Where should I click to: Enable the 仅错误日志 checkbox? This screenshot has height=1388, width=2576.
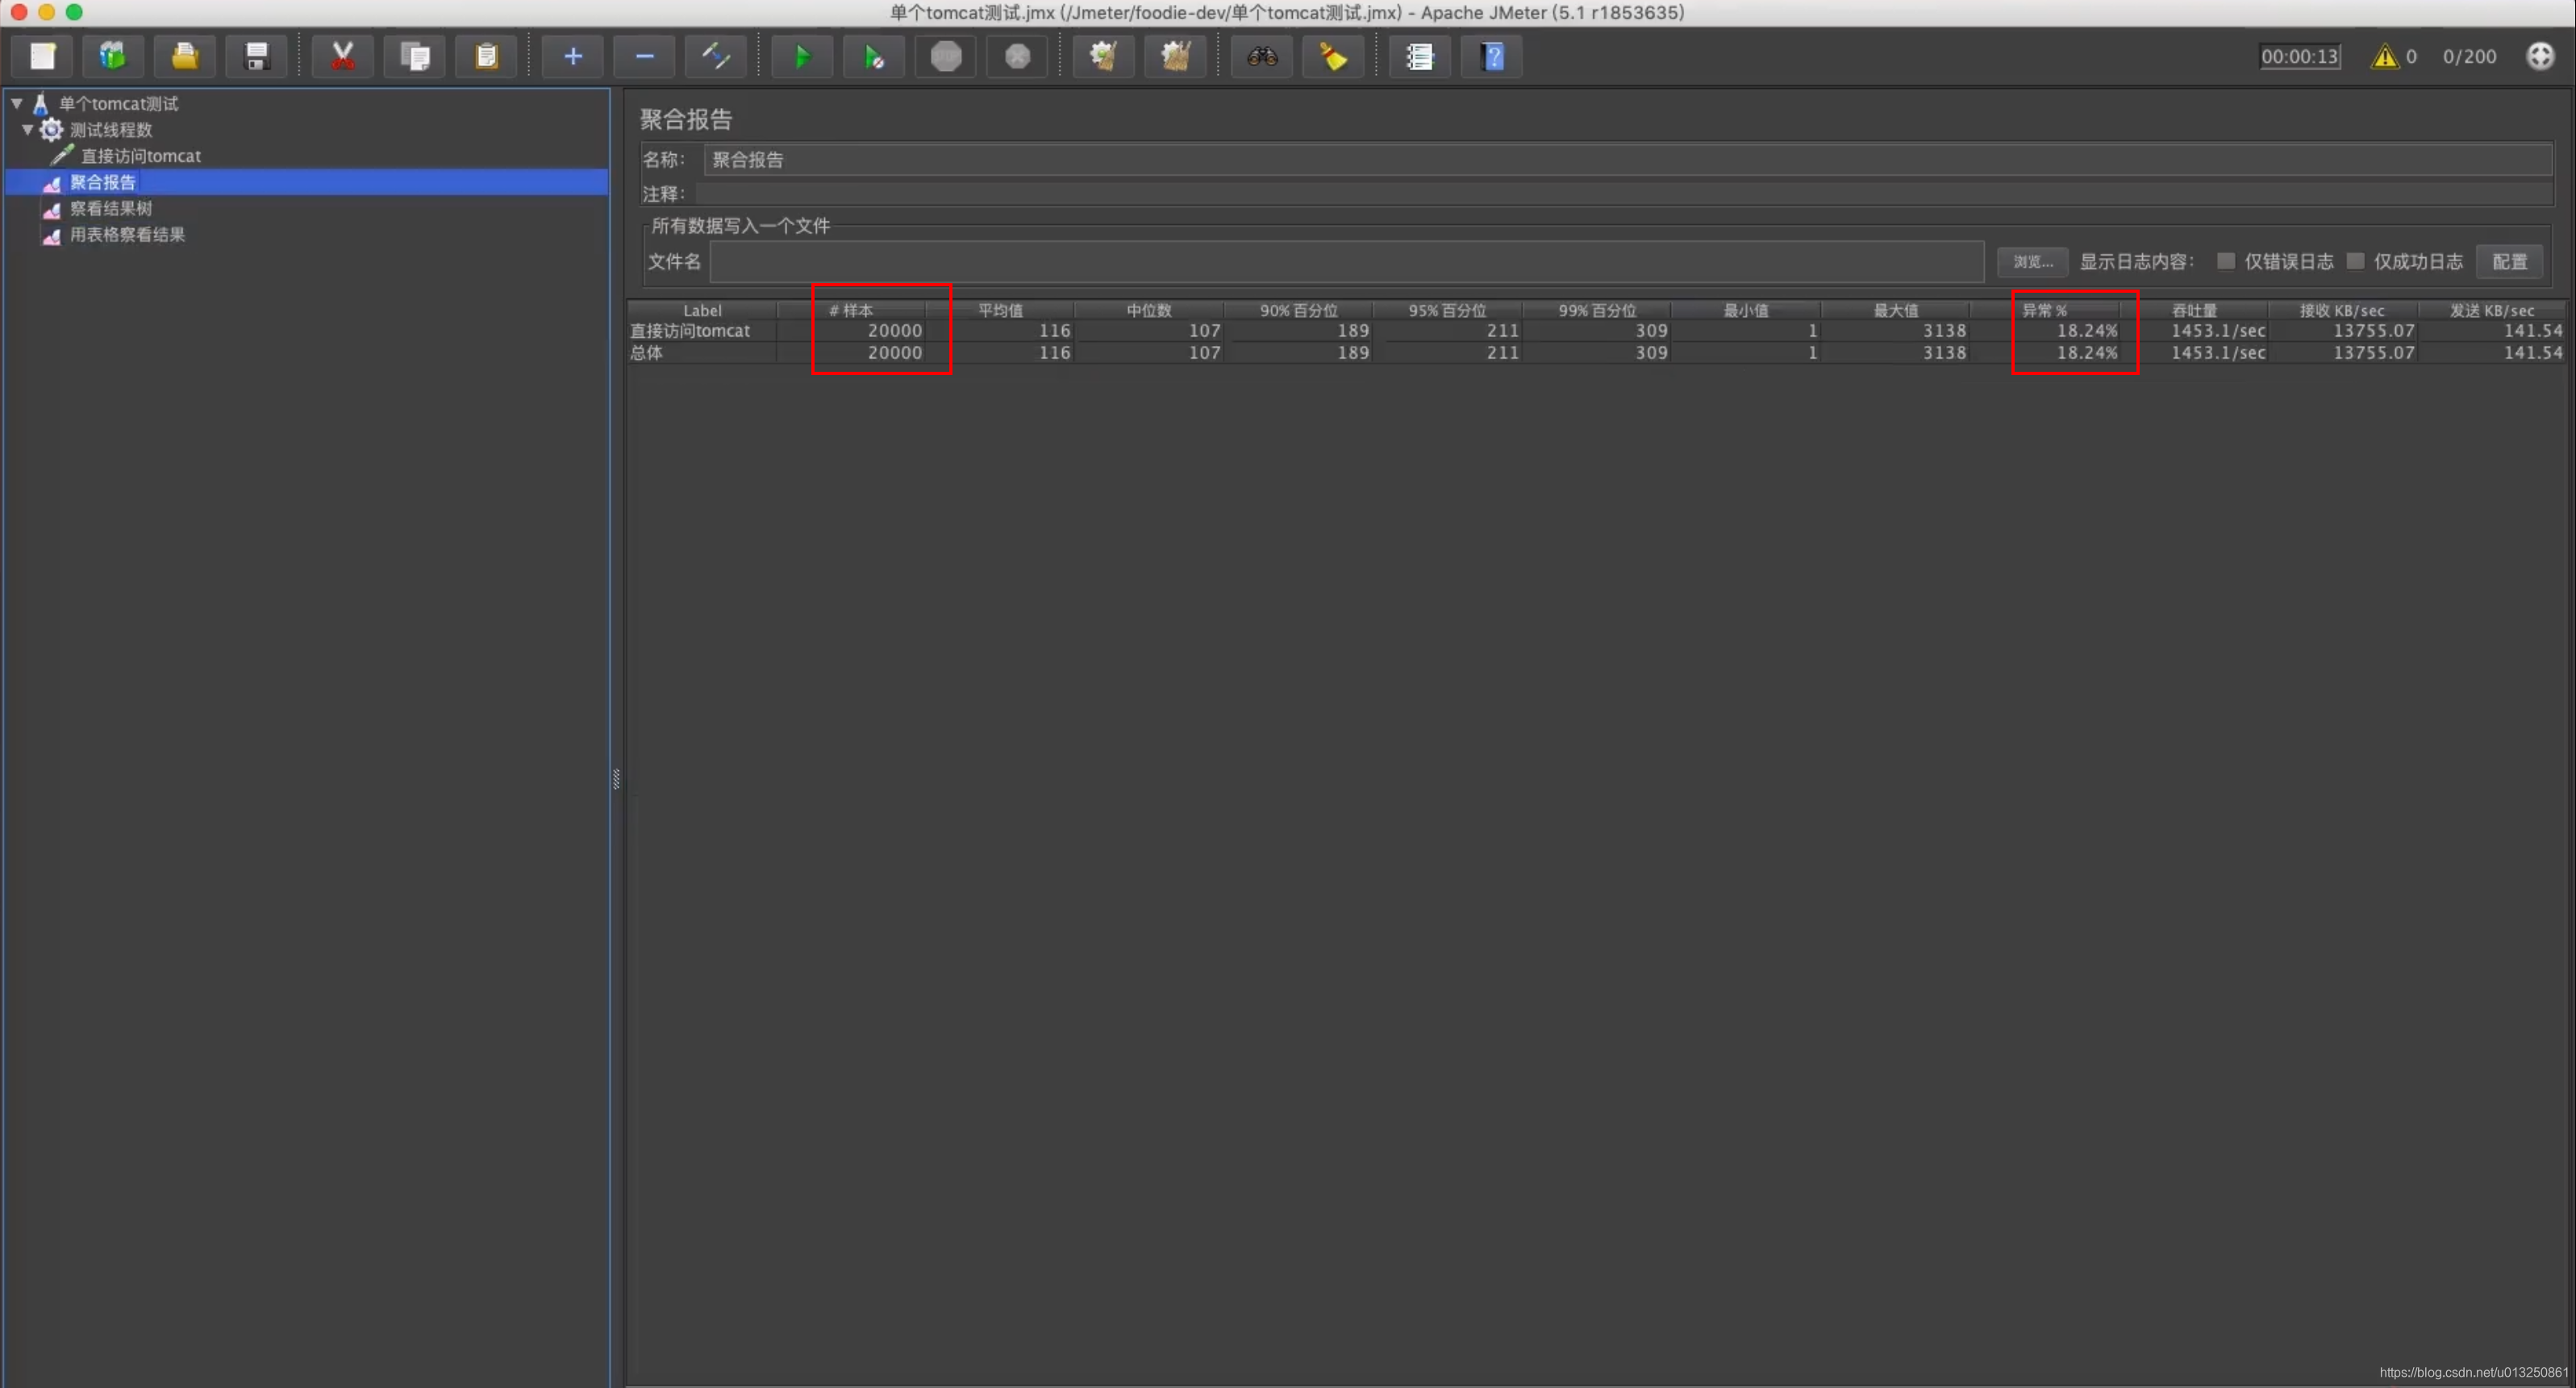(2225, 261)
